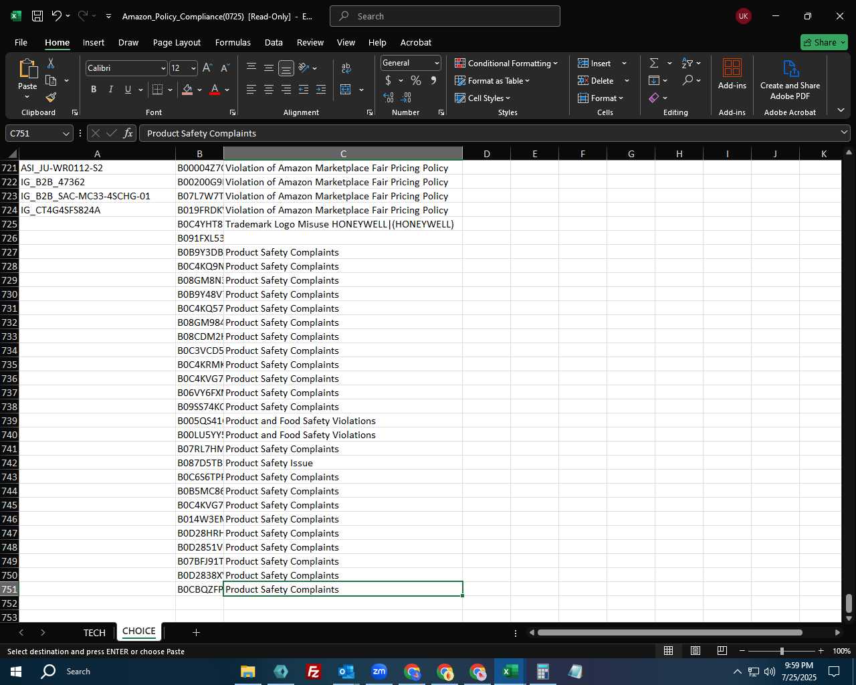856x685 pixels.
Task: Switch to Page Break Preview in status bar
Action: coord(722,651)
